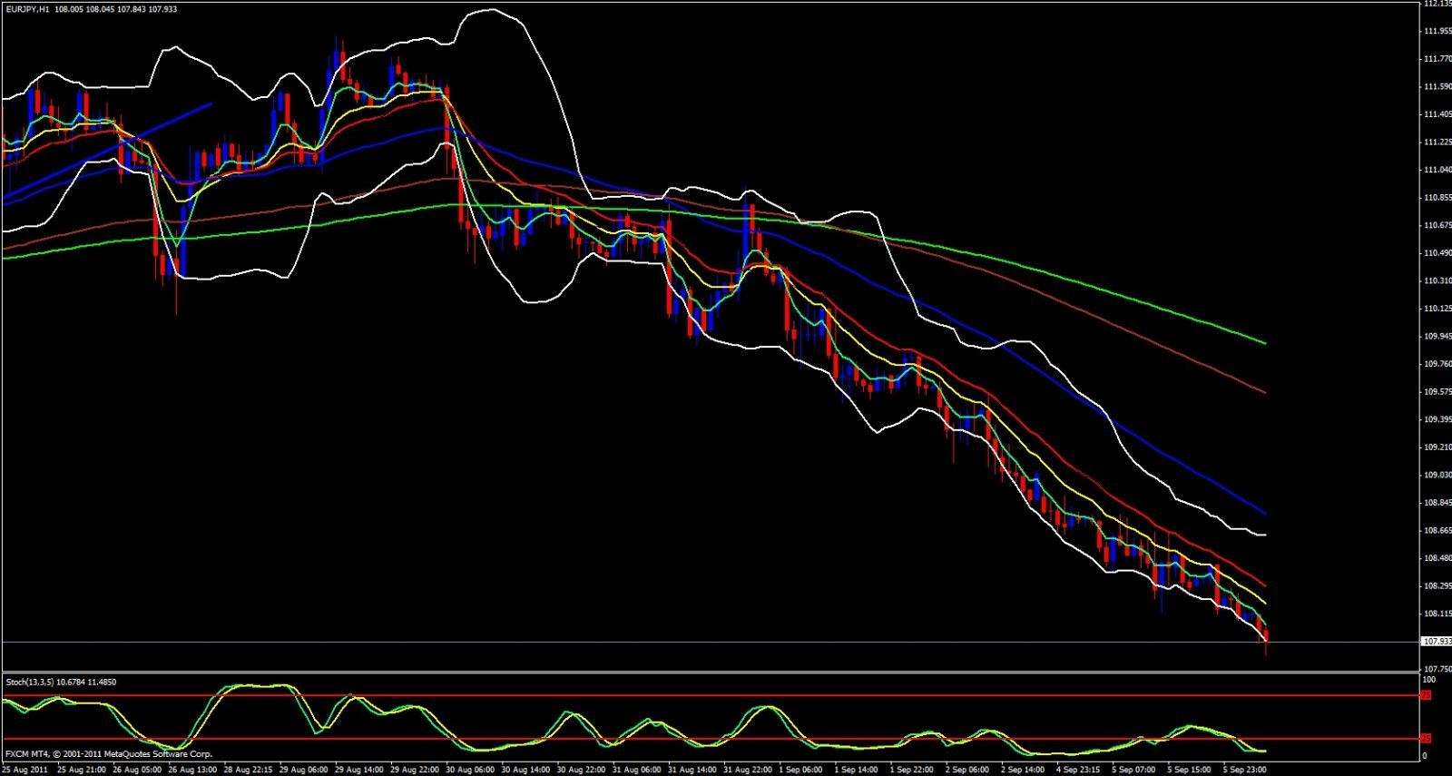Click the 109.390 price axis label
Screen dimensions: 1452x776
pos(1435,419)
